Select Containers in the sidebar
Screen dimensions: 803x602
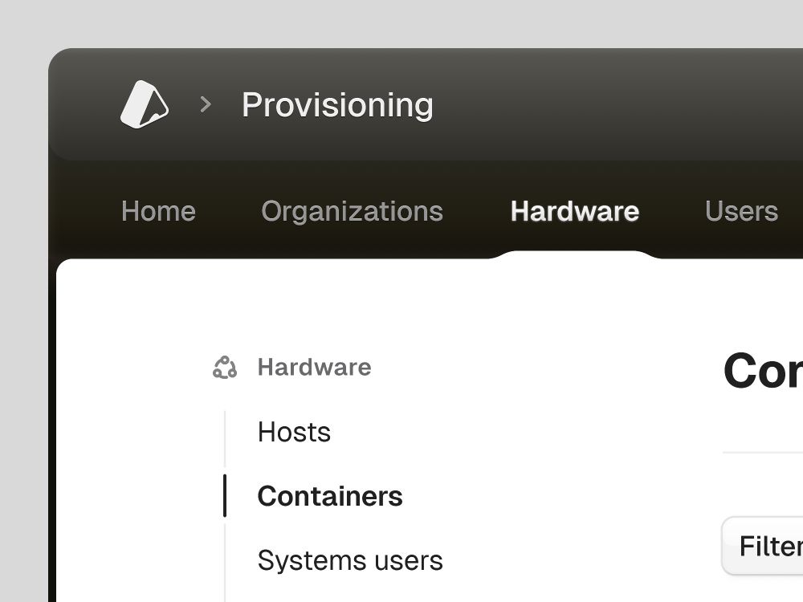(330, 496)
